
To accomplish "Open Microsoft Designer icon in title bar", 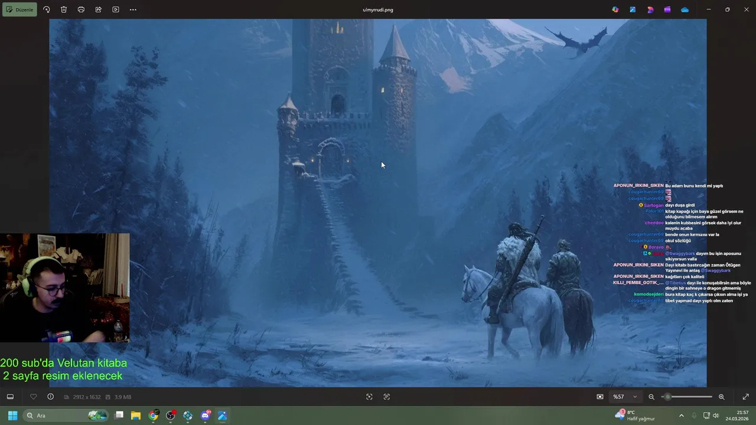I will [x=633, y=9].
